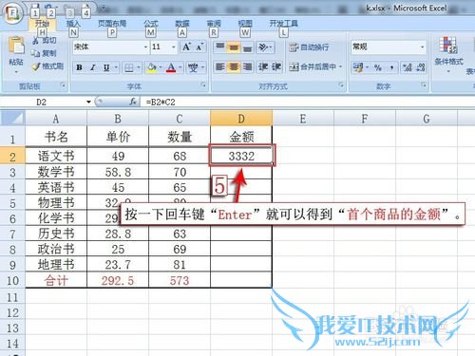
Task: Open the font size dropdown 11
Action: pos(174,47)
